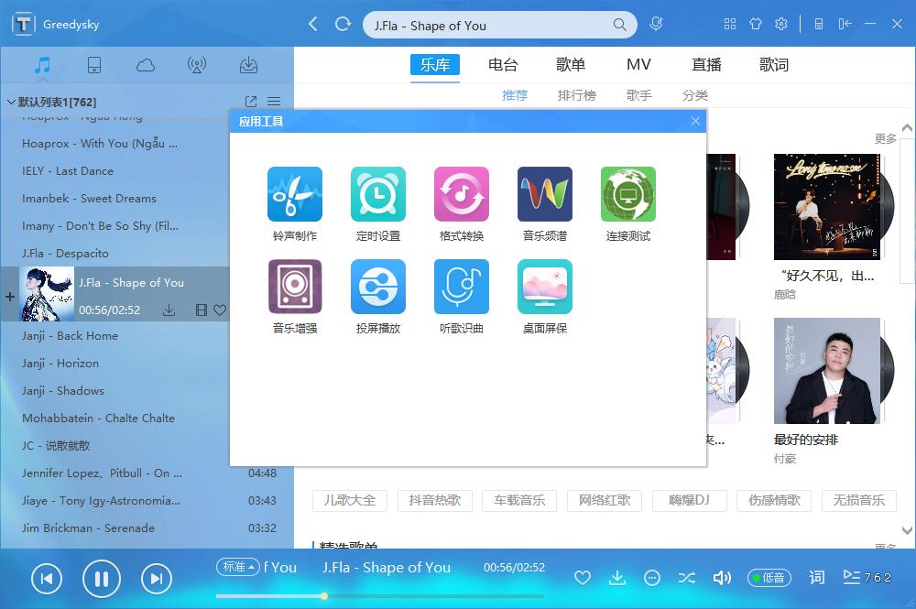
Task: Open the 音乐增强 music enhancer
Action: pyautogui.click(x=294, y=287)
